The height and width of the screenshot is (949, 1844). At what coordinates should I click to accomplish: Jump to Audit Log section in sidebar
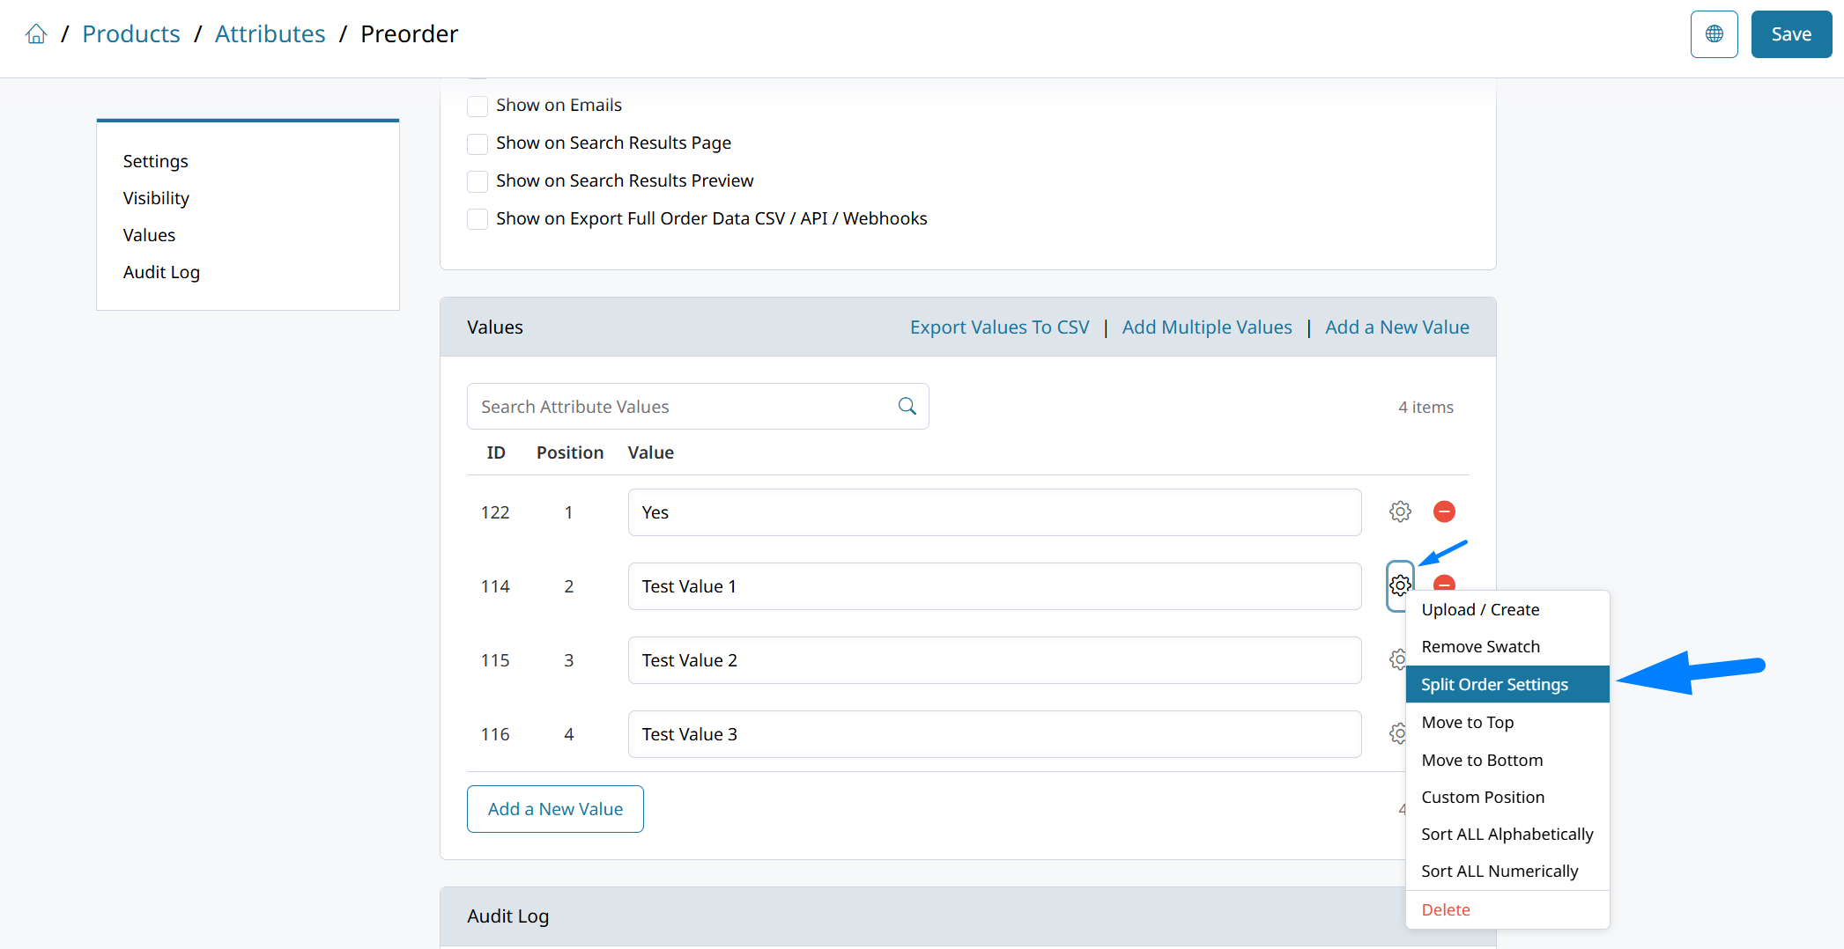pos(161,272)
